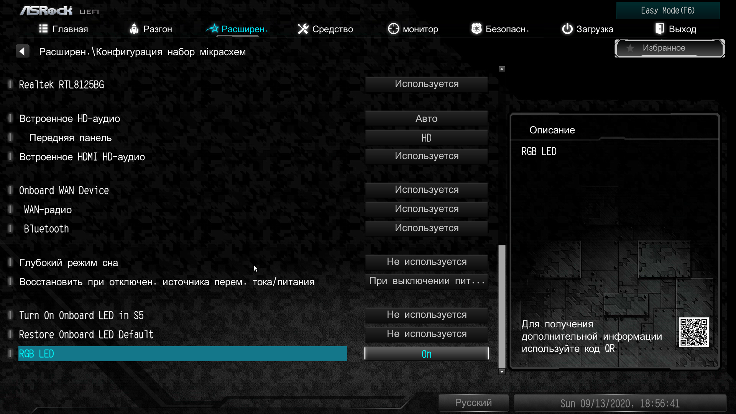This screenshot has height=414, width=736.
Task: Toggle RGB LED On setting
Action: (426, 354)
